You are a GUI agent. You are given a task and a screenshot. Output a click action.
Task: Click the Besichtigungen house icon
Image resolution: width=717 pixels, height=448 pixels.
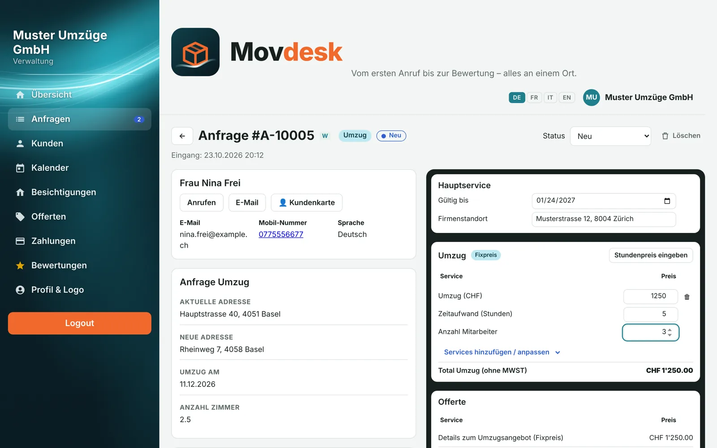tap(20, 192)
